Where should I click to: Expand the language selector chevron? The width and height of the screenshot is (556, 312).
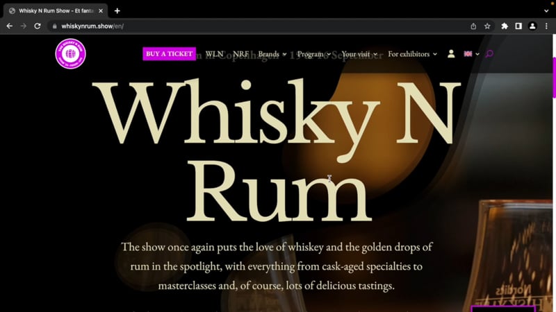pyautogui.click(x=477, y=54)
